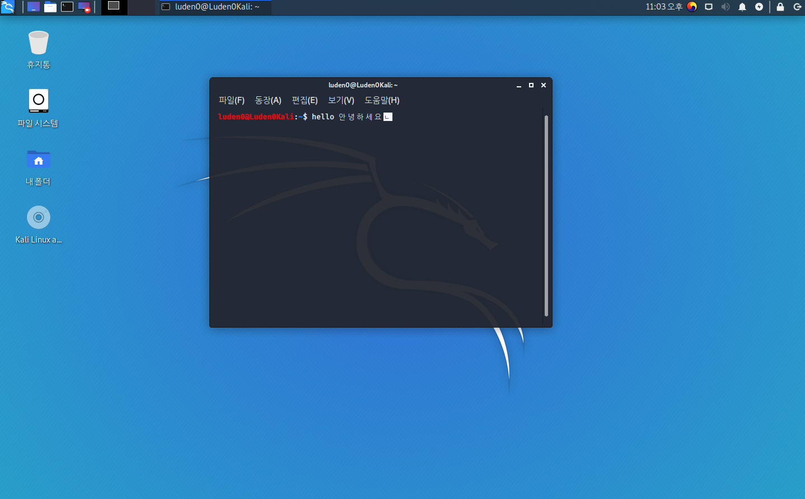The image size is (805, 499).
Task: Click the terminal vertical scrollbar
Action: pyautogui.click(x=546, y=216)
